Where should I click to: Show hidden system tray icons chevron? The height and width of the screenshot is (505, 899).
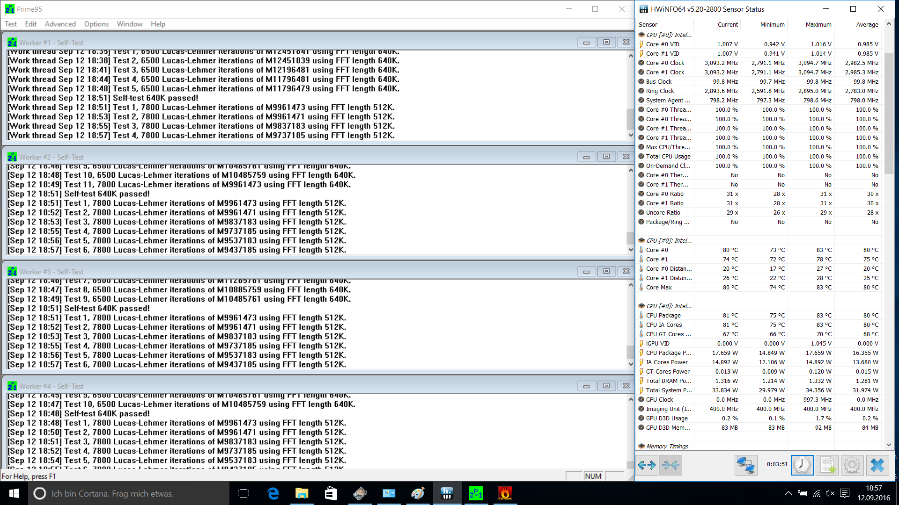[788, 493]
